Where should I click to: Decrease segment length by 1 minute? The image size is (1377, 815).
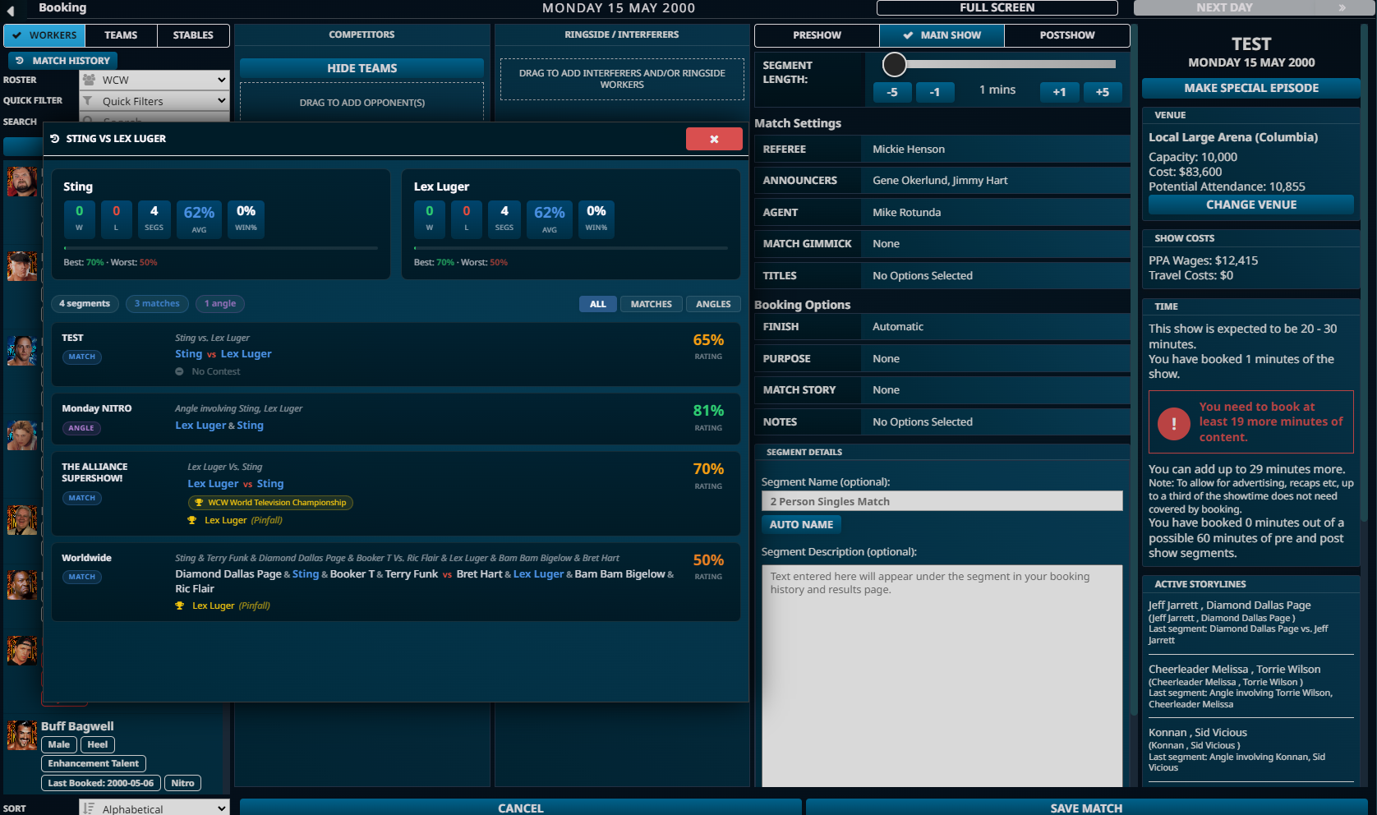click(x=935, y=92)
